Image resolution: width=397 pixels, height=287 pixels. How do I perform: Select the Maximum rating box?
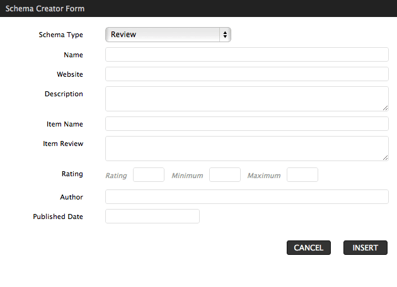pos(302,174)
